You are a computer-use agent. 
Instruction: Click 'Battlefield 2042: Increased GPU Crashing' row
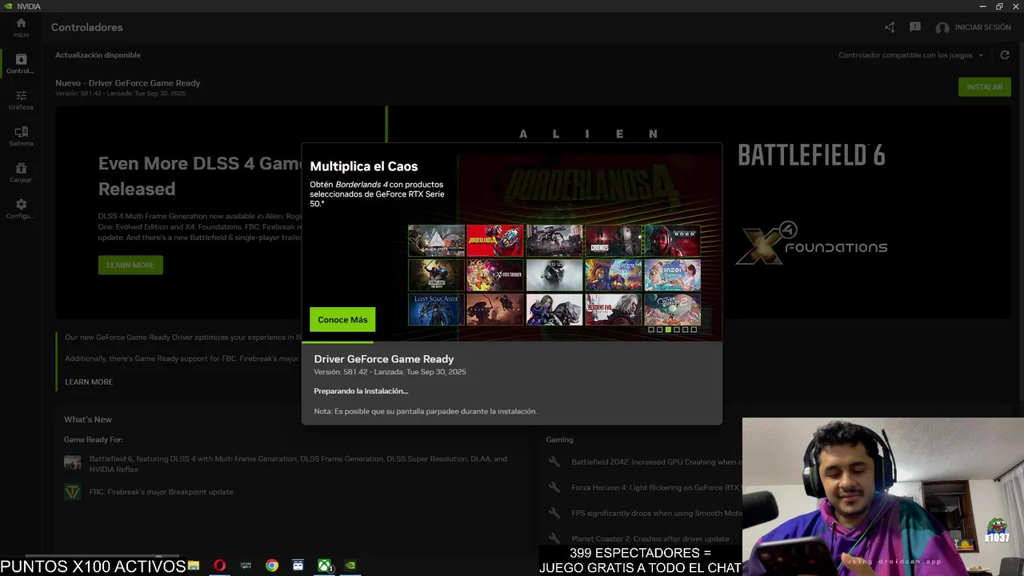656,462
